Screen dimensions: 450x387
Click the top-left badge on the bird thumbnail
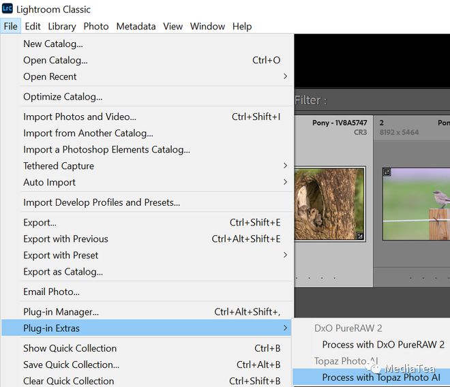[x=387, y=172]
